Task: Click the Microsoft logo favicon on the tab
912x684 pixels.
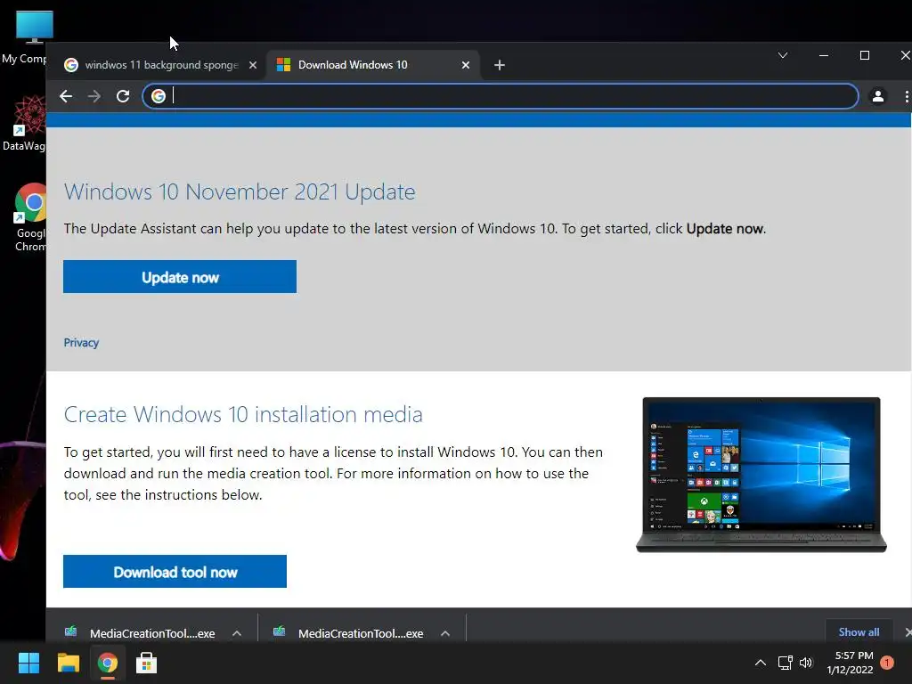Action: point(283,64)
